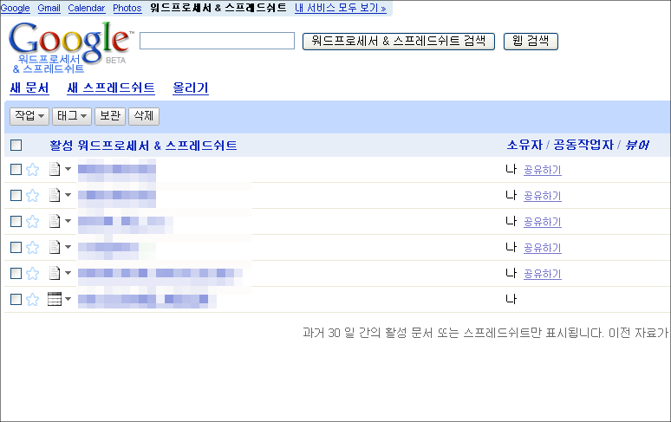Open the 작업 dropdown menu
Screen dimensions: 671x422
click(x=29, y=116)
